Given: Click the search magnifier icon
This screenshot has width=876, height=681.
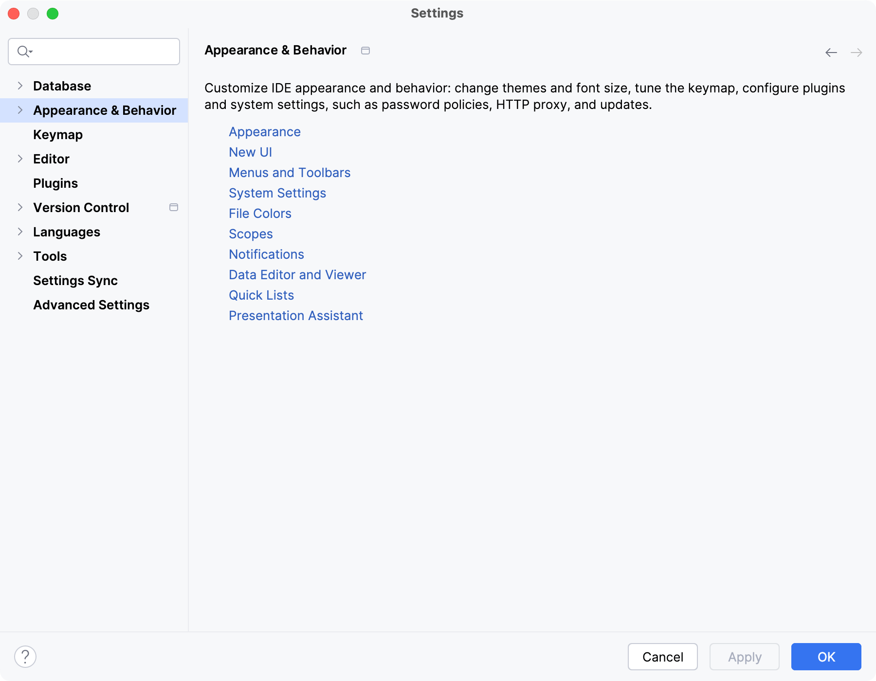Looking at the screenshot, I should pos(24,51).
